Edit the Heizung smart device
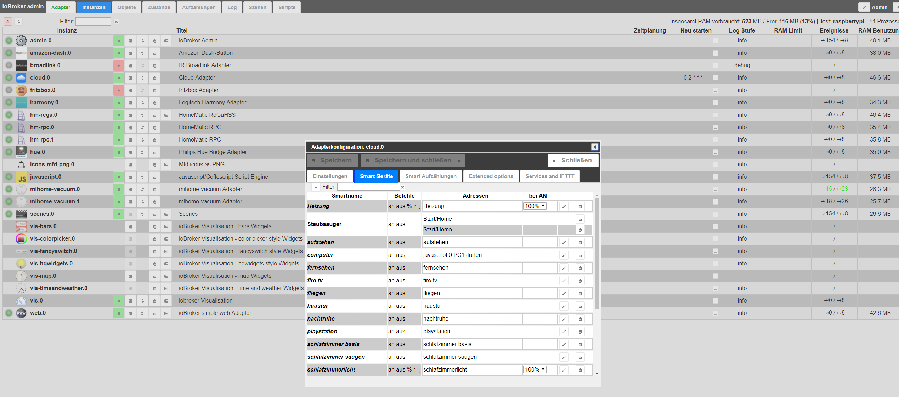The image size is (899, 397). [x=564, y=206]
